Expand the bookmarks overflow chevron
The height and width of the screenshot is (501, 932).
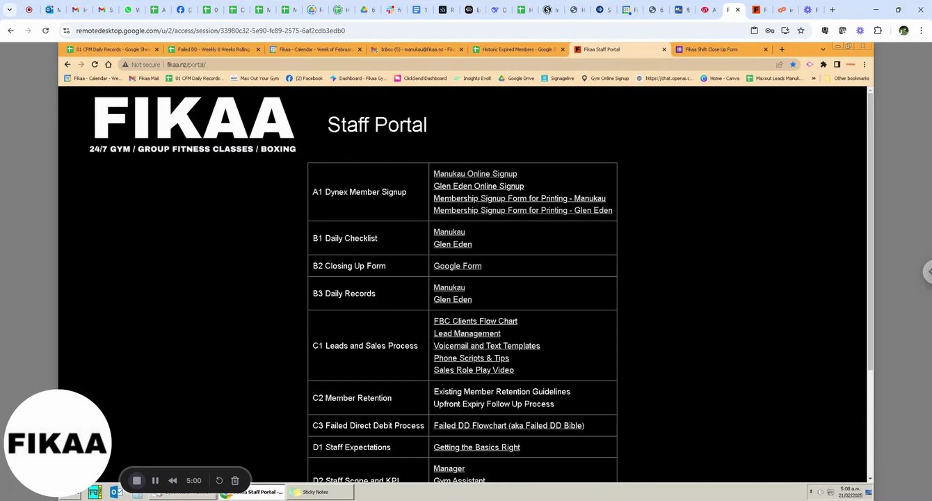(814, 79)
